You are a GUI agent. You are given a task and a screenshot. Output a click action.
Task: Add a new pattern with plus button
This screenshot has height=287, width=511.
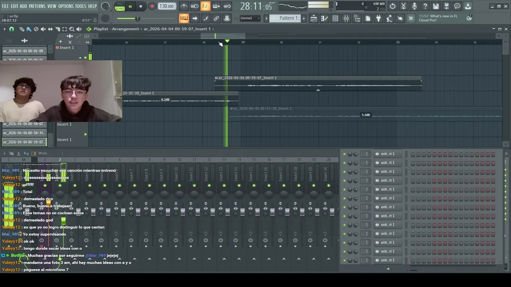pyautogui.click(x=303, y=18)
